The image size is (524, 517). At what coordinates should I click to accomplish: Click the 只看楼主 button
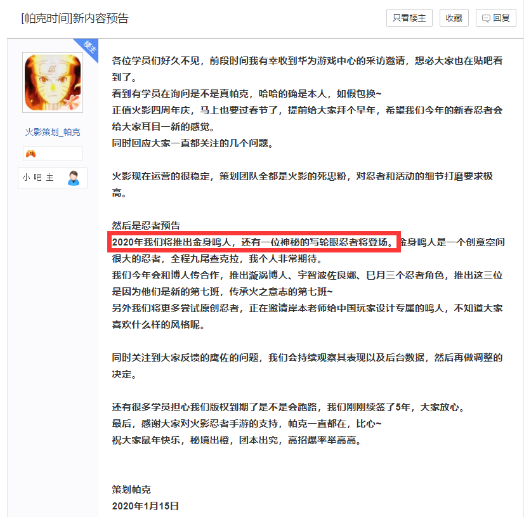(409, 18)
